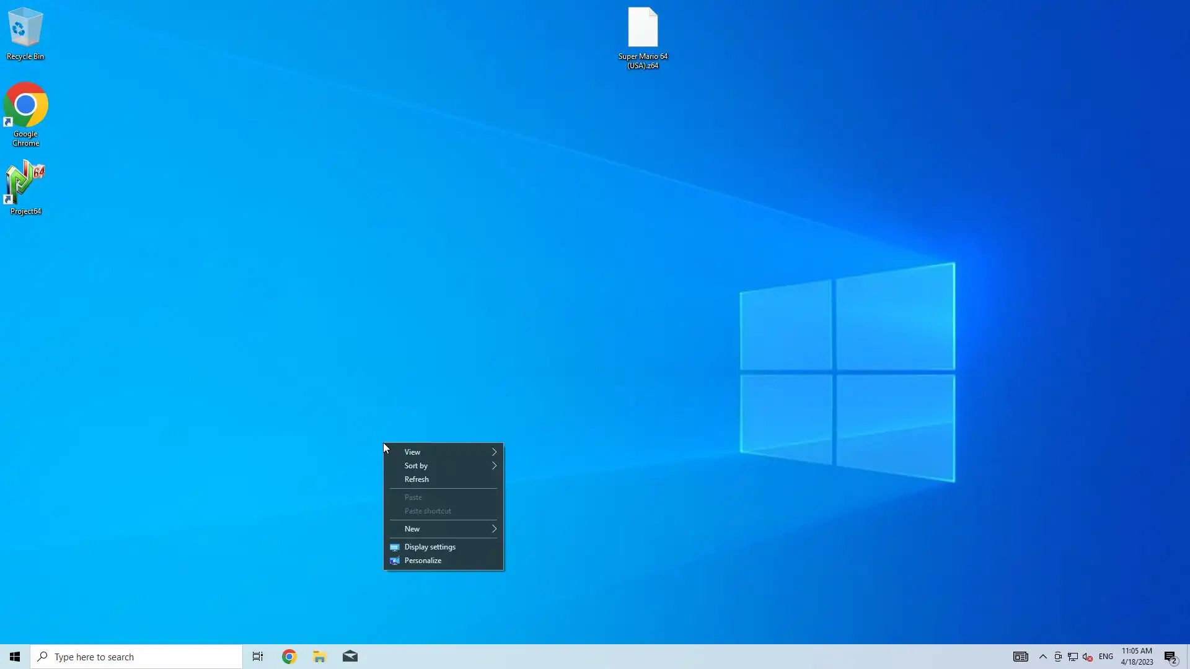The image size is (1190, 669).
Task: Open the Mail app in taskbar
Action: [x=350, y=657]
